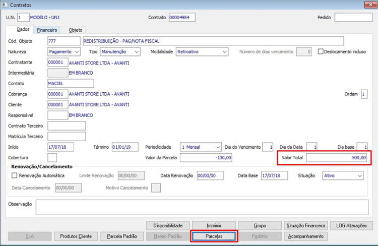Click EM BRANCO next to Intermediária
378x246 pixels.
point(81,73)
